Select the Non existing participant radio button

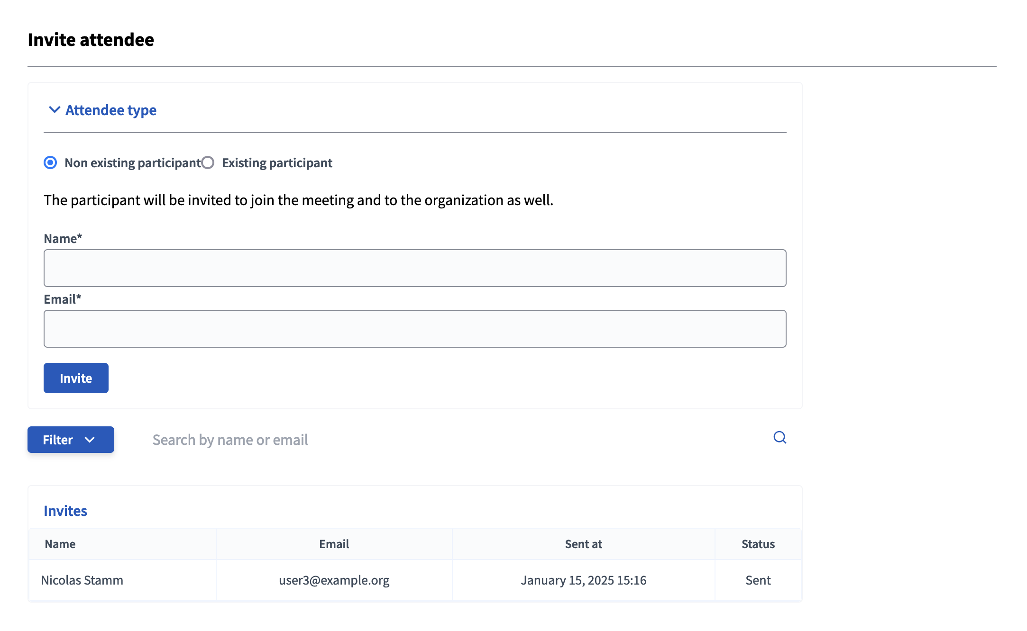click(x=50, y=162)
